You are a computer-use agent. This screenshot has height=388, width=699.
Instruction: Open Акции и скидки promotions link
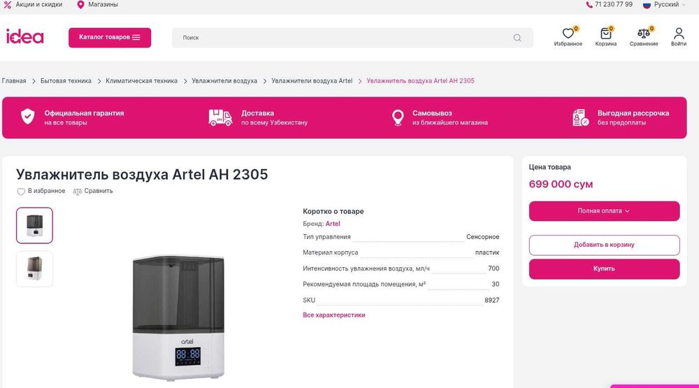point(33,4)
